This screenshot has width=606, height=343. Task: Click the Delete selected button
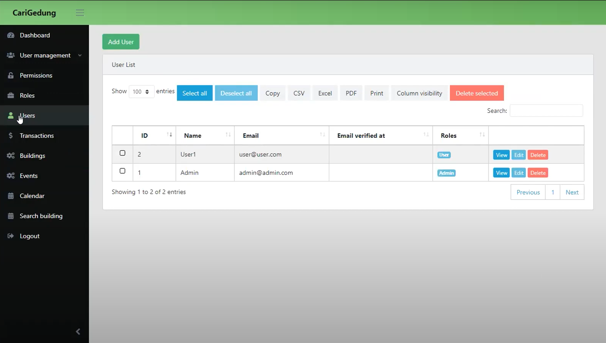(x=477, y=93)
